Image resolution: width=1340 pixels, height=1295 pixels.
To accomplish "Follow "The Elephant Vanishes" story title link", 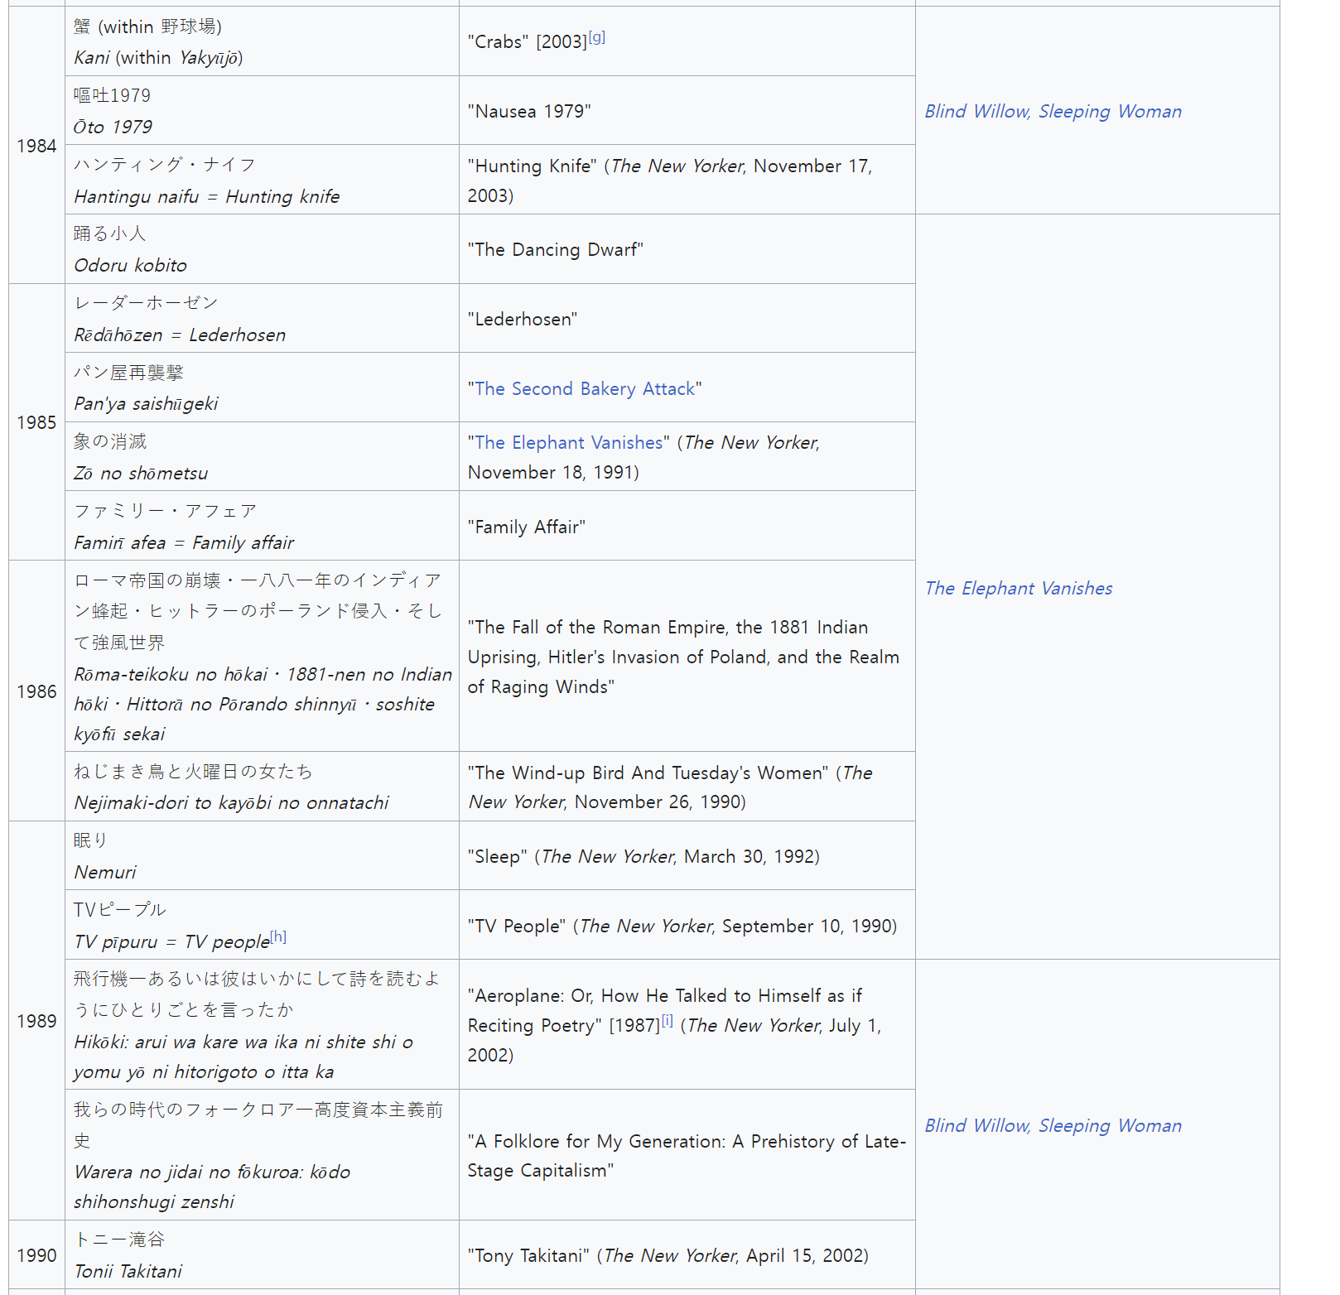I will click(x=569, y=442).
